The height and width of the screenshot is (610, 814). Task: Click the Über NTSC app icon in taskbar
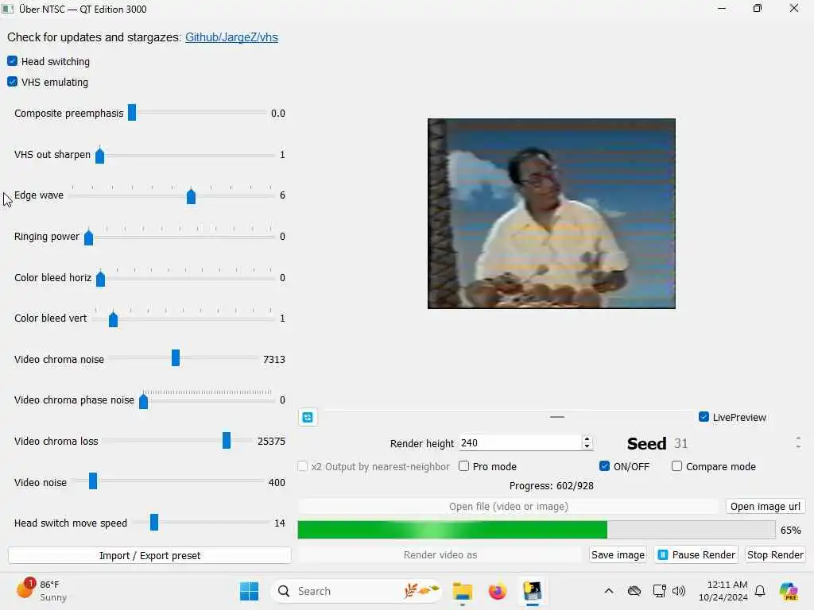coord(532,591)
